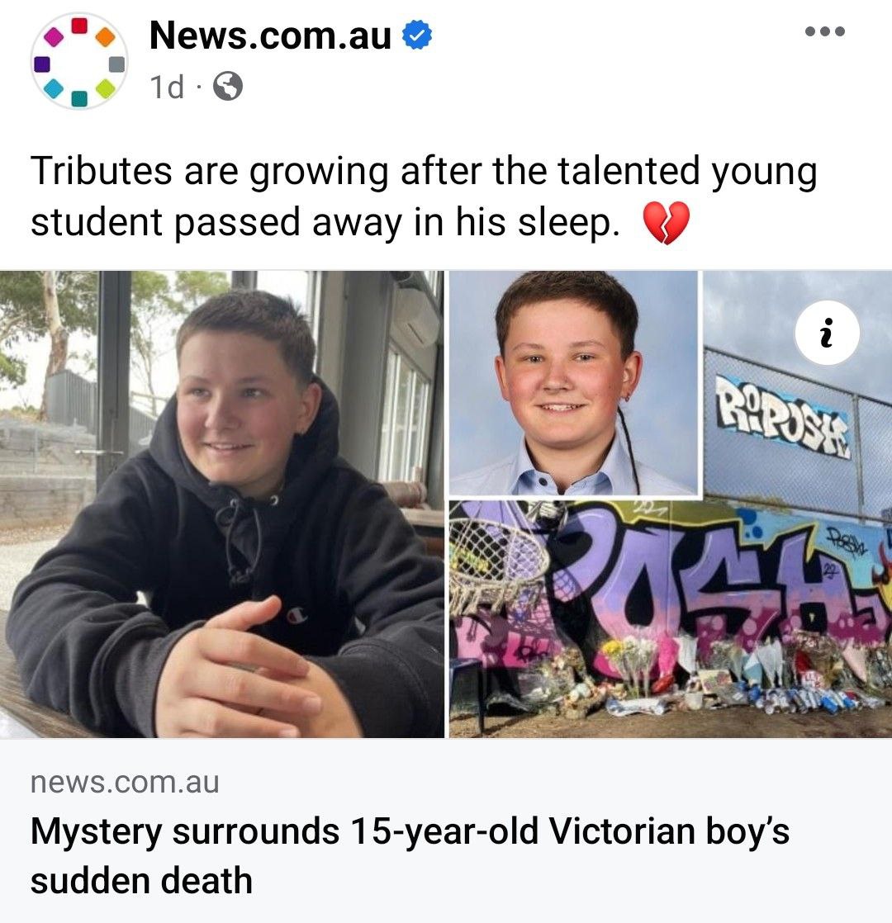View the purple graffiti wall tribute photo

click(x=671, y=618)
